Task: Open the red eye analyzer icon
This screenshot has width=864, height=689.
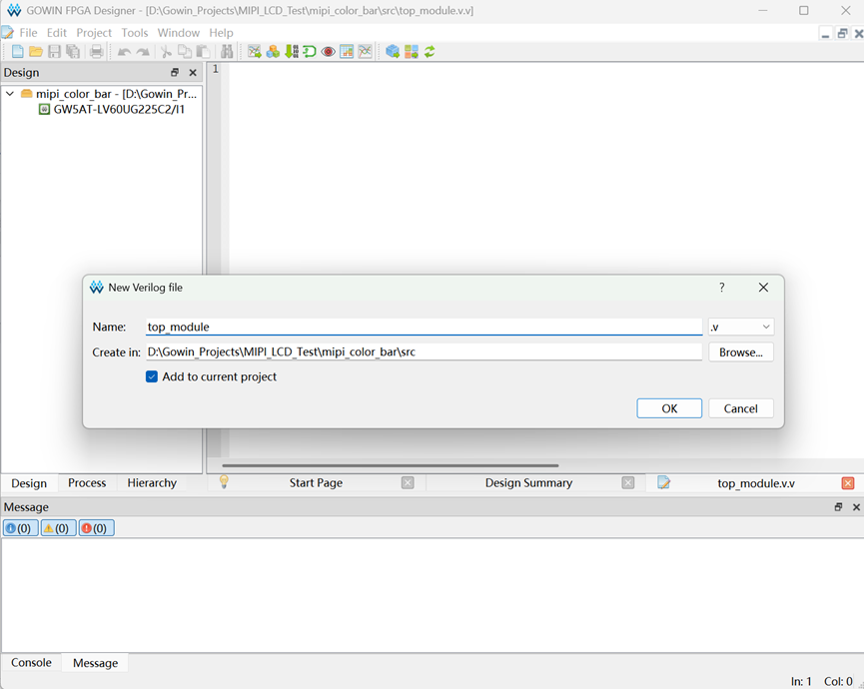Action: click(x=329, y=52)
